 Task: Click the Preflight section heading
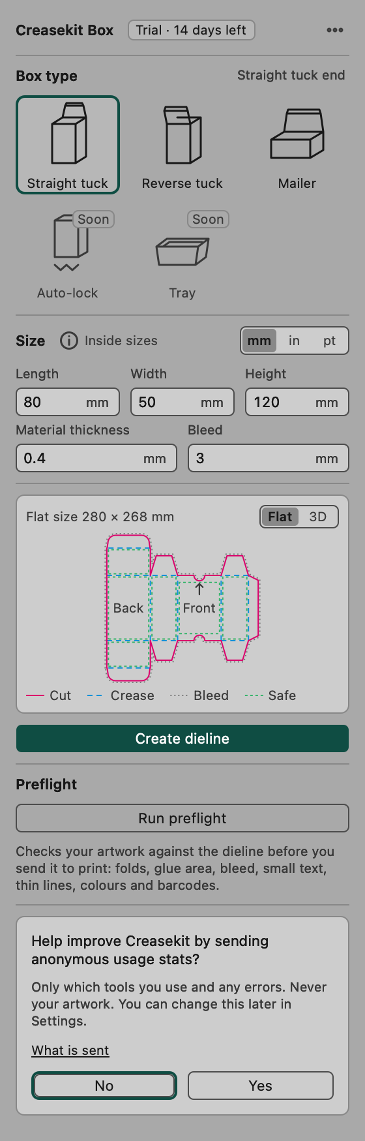pyautogui.click(x=46, y=784)
